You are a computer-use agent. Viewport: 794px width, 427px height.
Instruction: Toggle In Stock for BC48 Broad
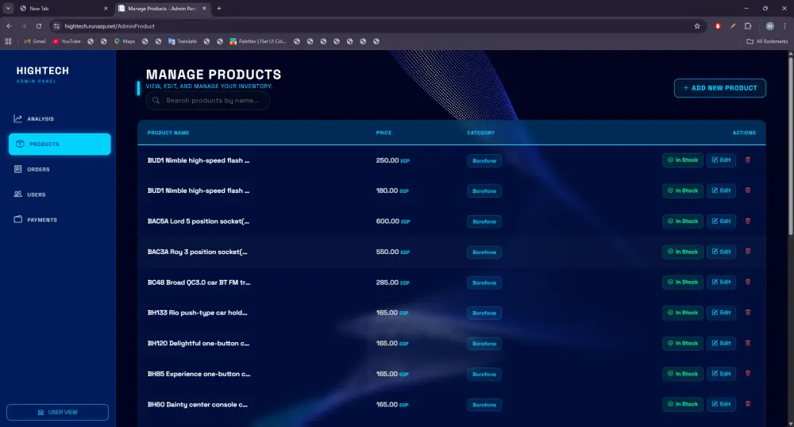[683, 282]
